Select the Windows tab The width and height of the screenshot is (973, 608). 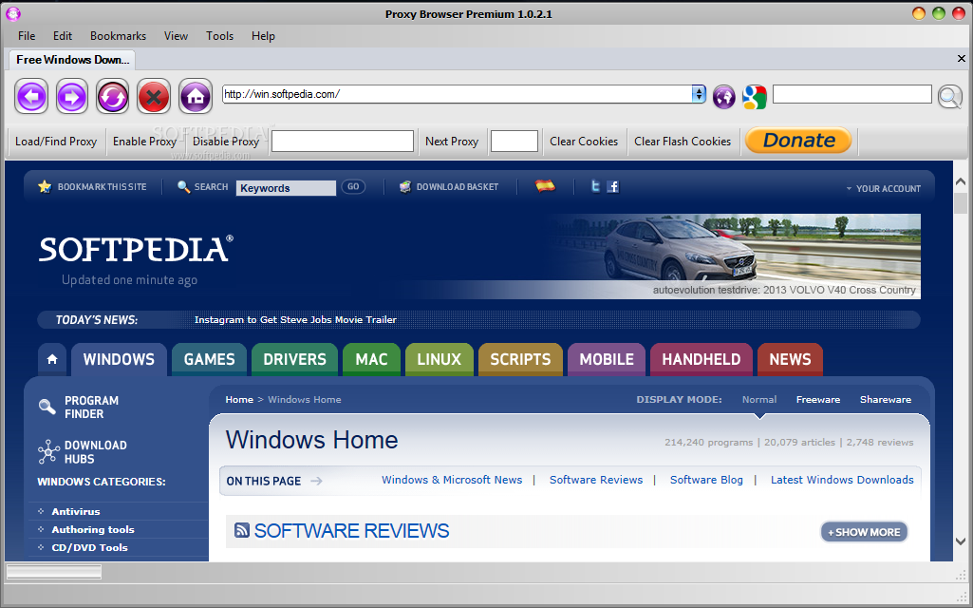[x=120, y=360]
